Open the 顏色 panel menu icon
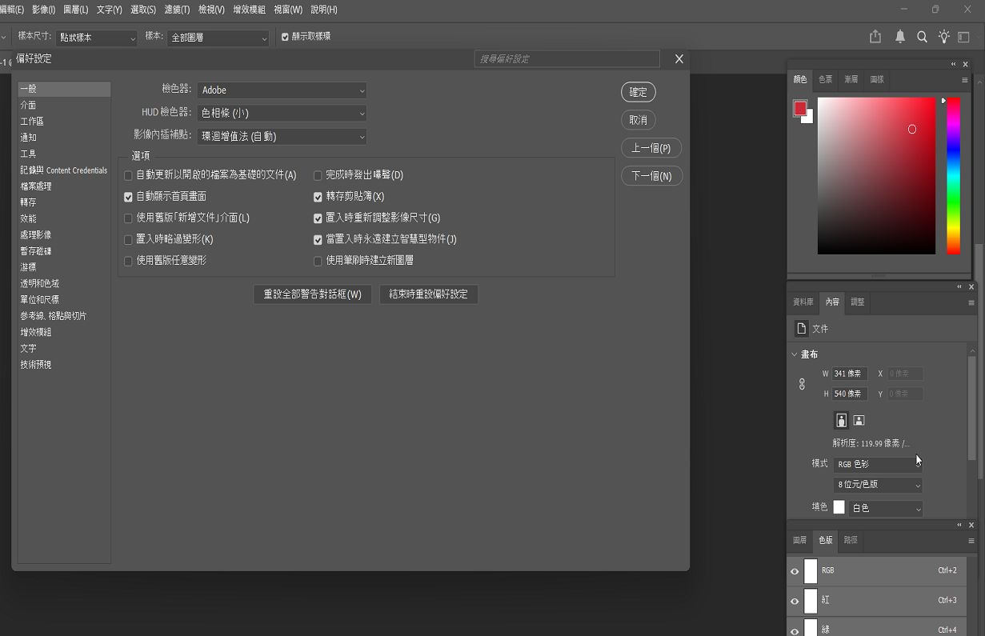This screenshot has width=985, height=636. [x=964, y=79]
